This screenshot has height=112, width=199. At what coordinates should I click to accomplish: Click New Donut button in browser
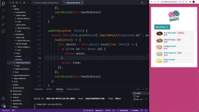(162, 27)
